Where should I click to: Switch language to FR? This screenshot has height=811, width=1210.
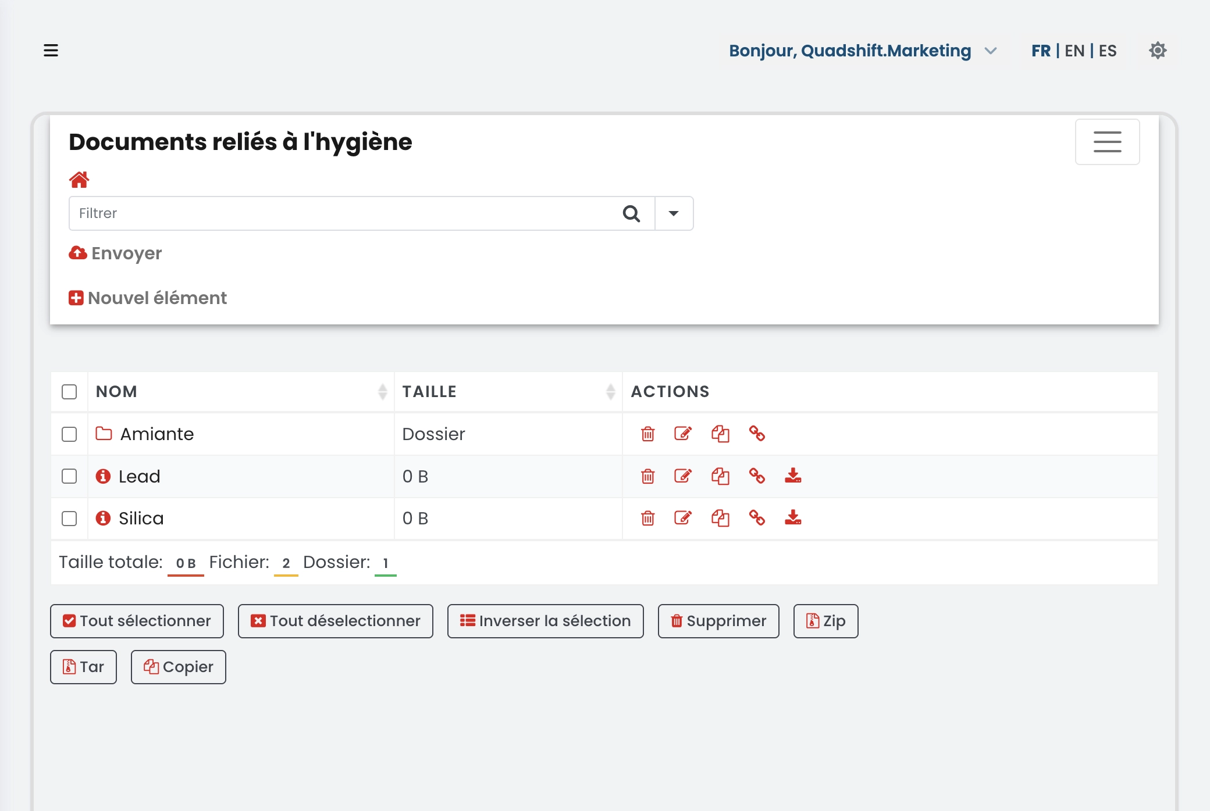1041,51
